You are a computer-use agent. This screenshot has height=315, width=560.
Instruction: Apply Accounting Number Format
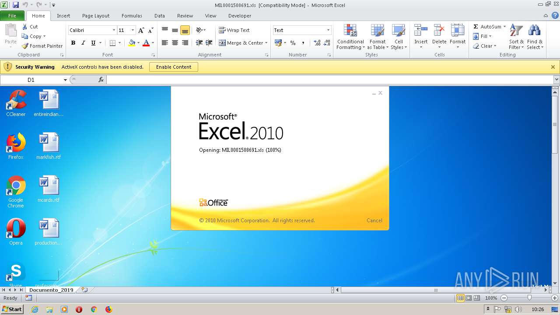278,43
